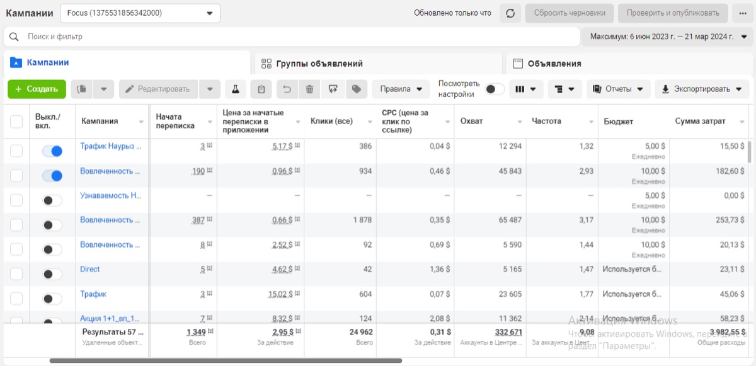
Task: Click the download icon on Экспортировать
Action: tap(665, 89)
